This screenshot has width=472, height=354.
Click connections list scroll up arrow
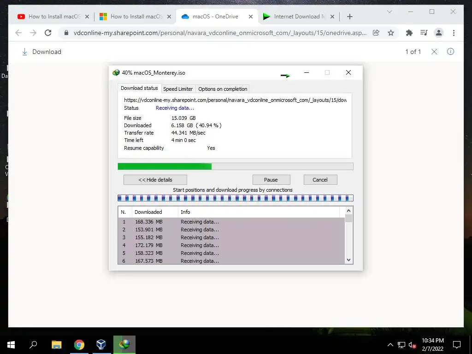pos(348,211)
